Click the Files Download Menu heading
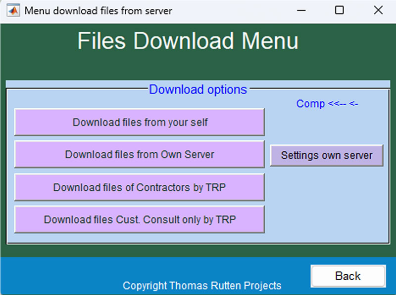This screenshot has width=396, height=295. click(x=188, y=42)
